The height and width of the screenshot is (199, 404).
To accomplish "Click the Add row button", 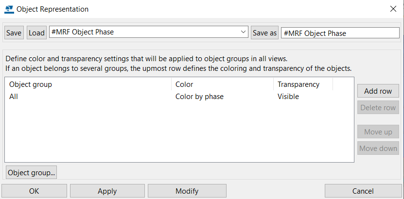I will (378, 91).
